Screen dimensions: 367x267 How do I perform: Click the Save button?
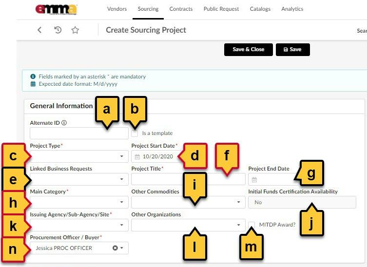293,50
